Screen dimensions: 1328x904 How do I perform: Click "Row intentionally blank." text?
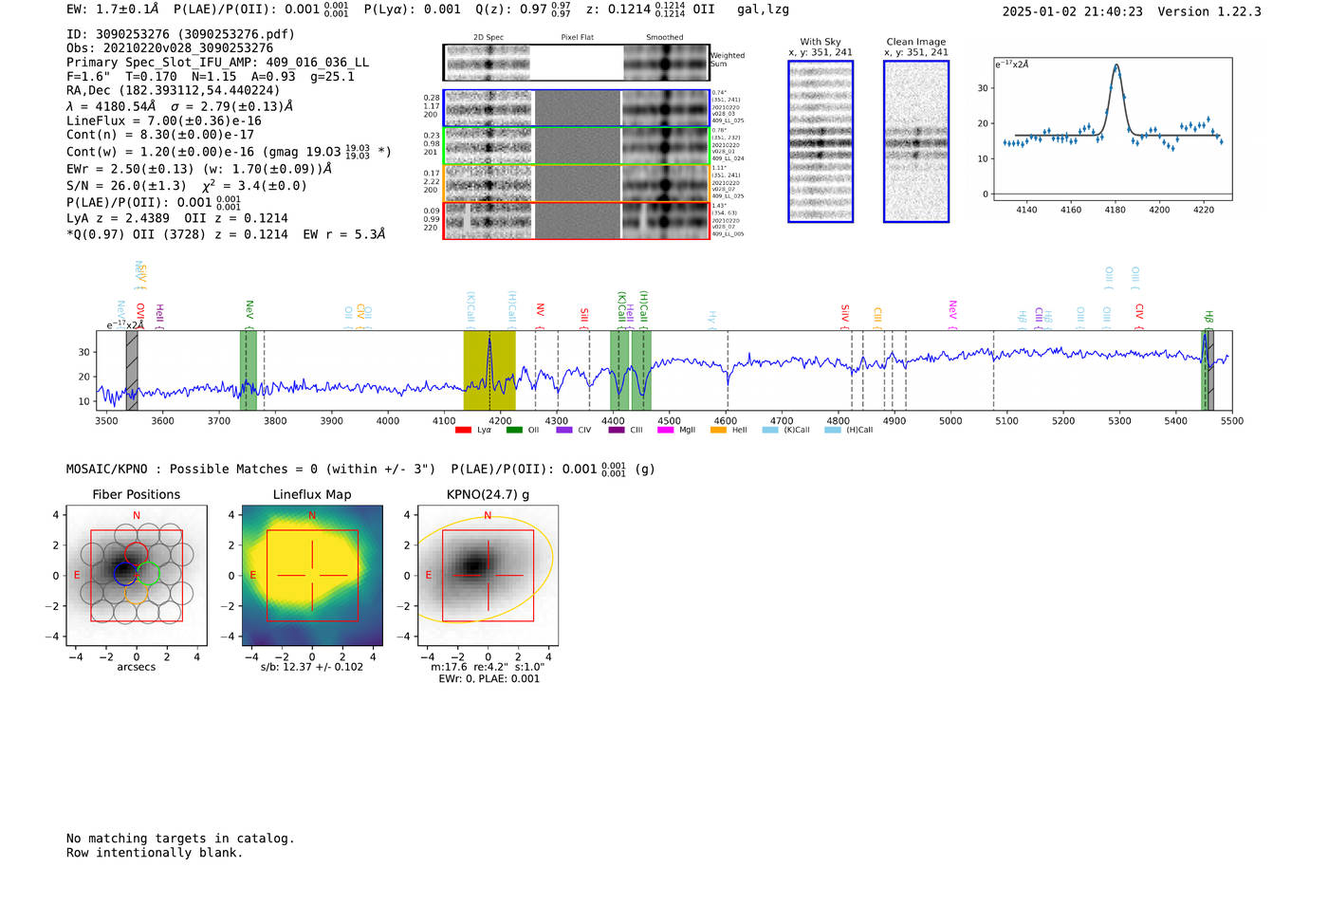[155, 853]
